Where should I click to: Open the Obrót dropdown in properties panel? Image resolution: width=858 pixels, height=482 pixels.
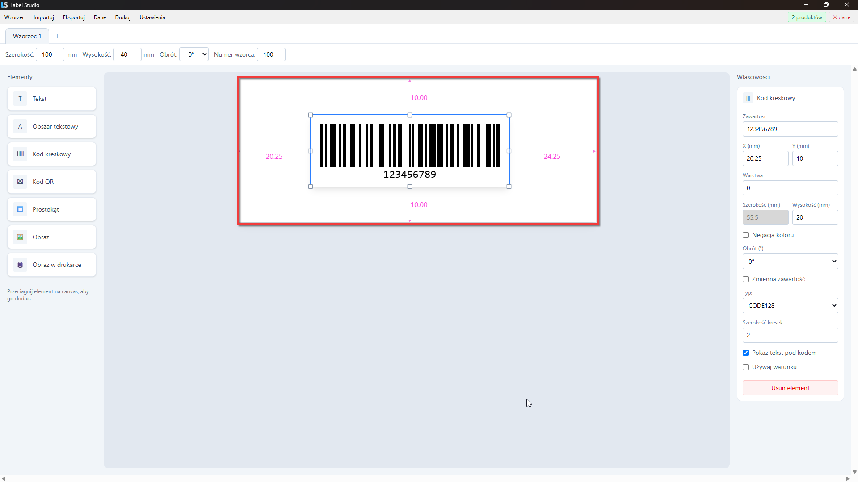[x=790, y=262]
